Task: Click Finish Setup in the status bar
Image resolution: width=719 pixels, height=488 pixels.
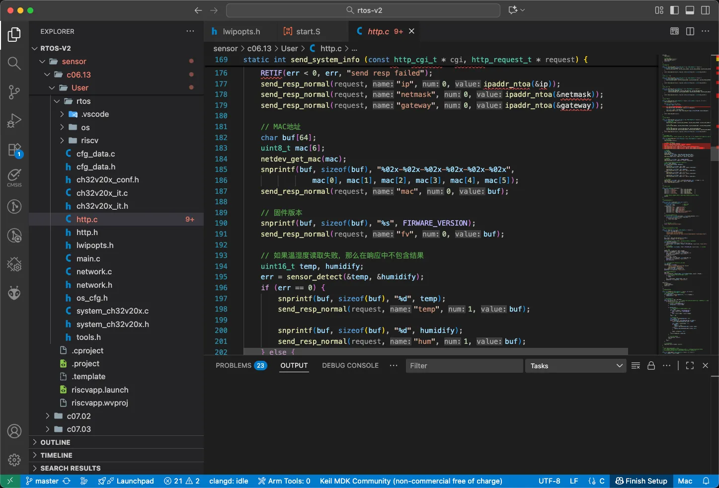Action: 641,481
